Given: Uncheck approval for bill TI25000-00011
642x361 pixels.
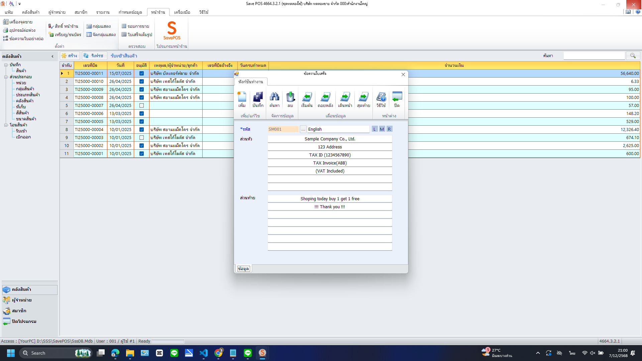Looking at the screenshot, I should coord(141,73).
